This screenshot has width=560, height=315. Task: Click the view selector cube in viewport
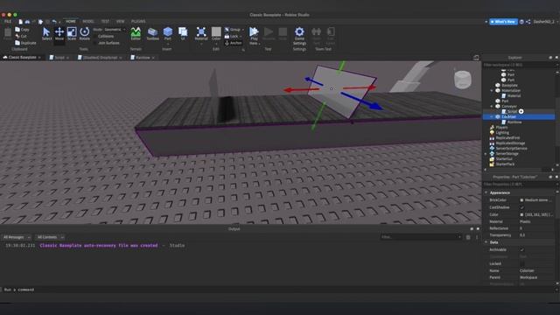click(463, 80)
